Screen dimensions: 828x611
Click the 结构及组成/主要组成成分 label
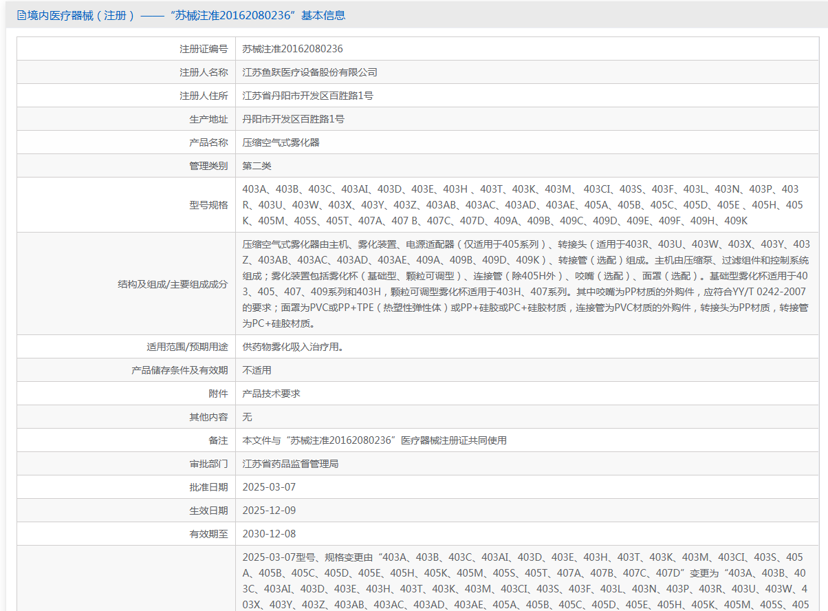pyautogui.click(x=173, y=283)
